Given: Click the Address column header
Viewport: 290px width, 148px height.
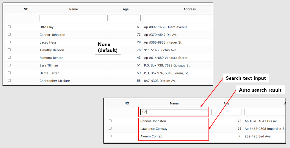Looking at the screenshot, I should (x=189, y=9).
